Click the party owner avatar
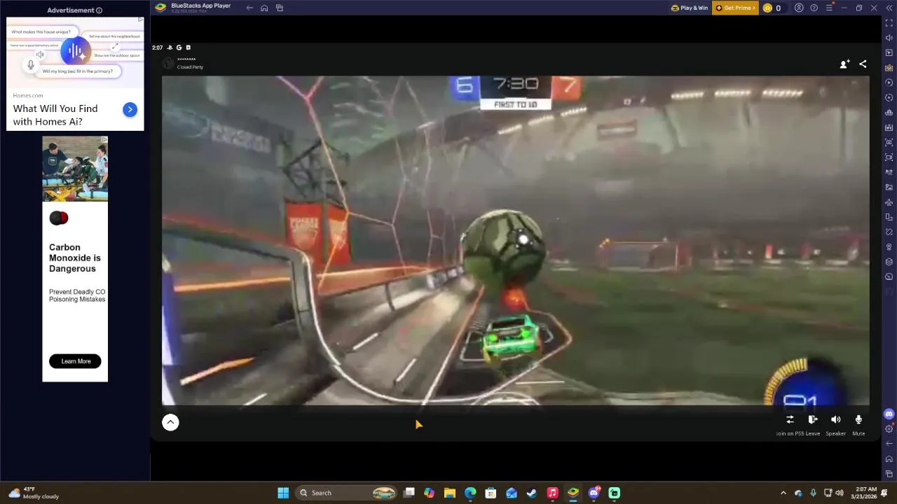 pyautogui.click(x=168, y=64)
